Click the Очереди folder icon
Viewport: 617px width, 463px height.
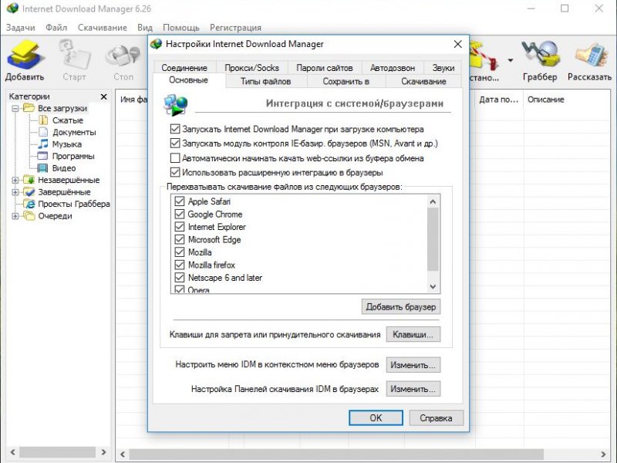point(29,216)
